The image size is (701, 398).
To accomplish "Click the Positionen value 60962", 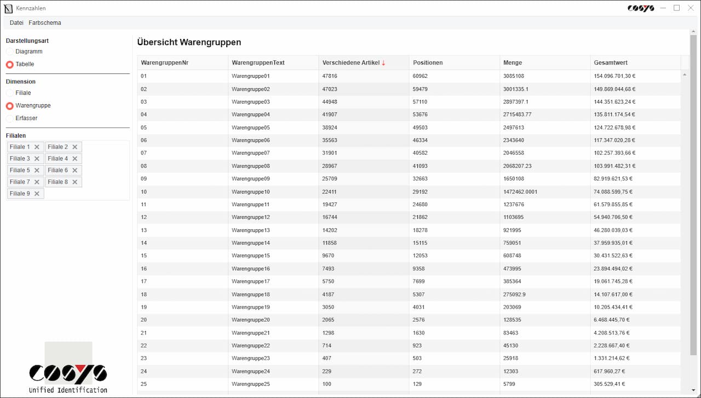I will click(x=420, y=76).
